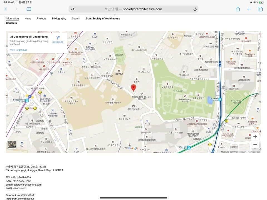
Task: Open the AA reader text-size menu
Action: 73,9
